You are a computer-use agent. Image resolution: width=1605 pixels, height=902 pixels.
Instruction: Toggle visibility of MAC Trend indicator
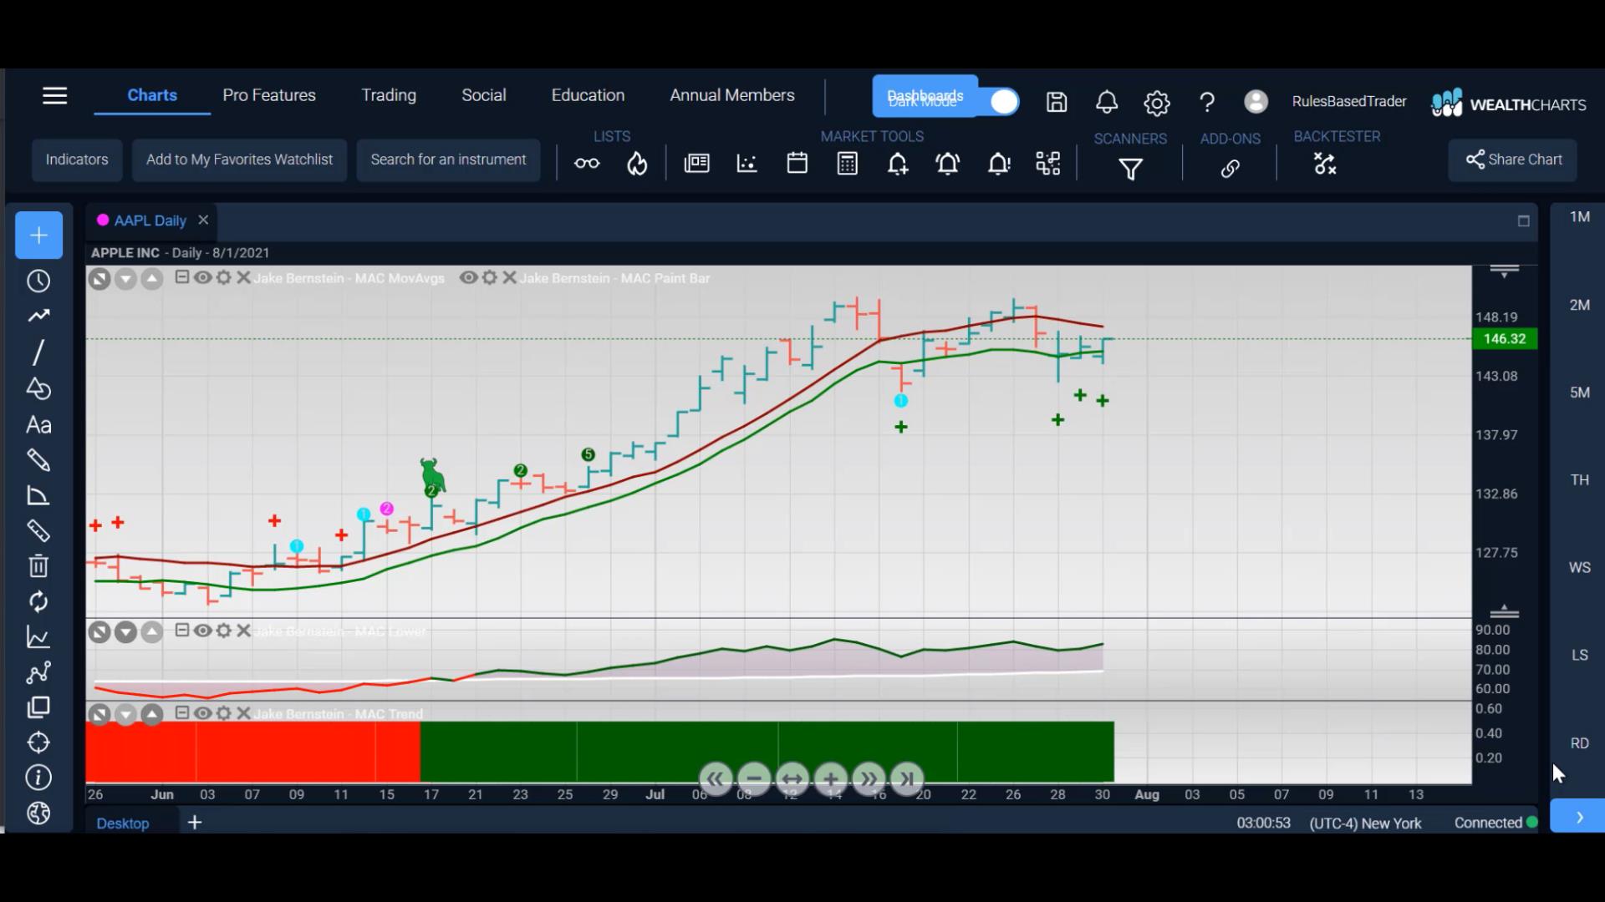(202, 713)
